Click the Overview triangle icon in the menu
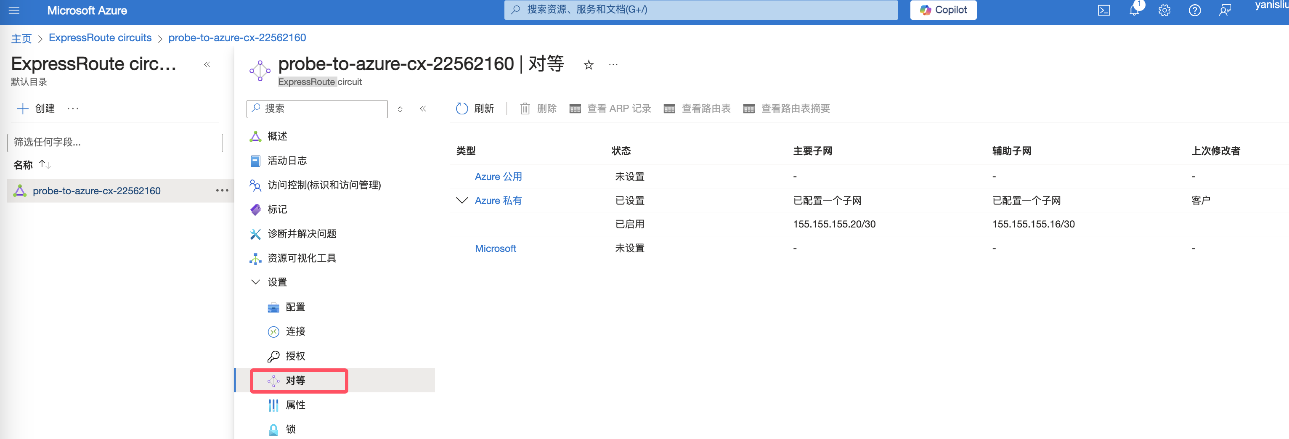 255,136
